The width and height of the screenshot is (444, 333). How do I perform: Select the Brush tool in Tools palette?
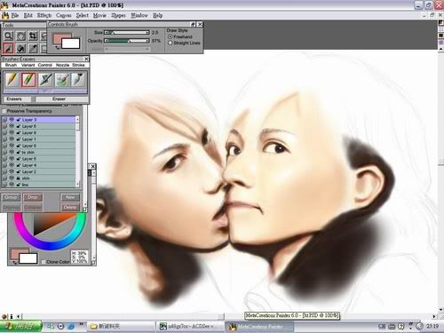(8, 48)
